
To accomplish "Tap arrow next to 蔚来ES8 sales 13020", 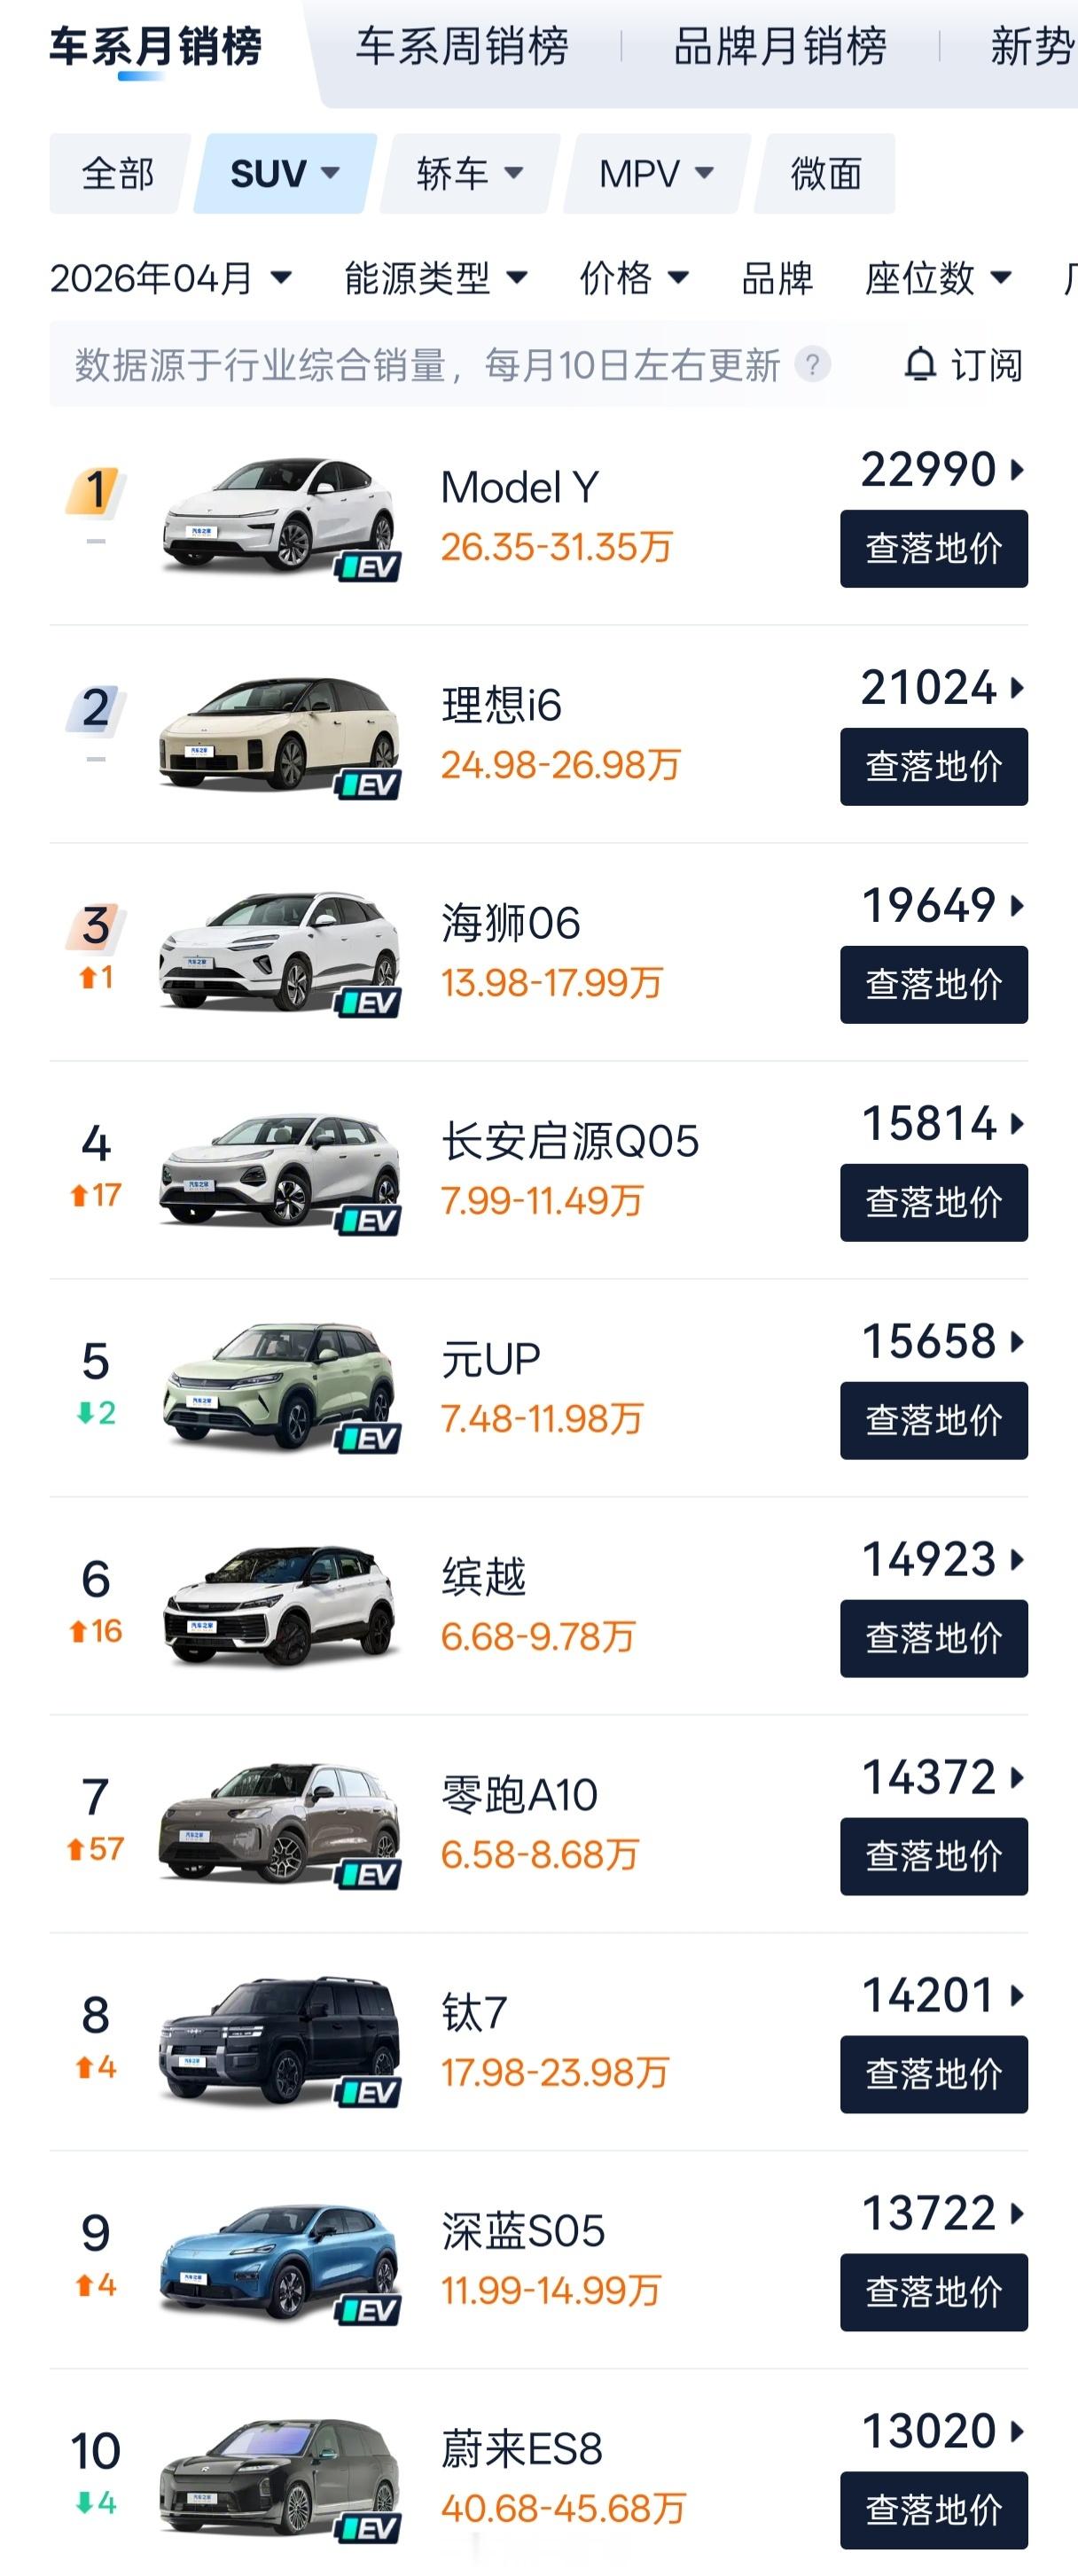I will point(1017,2431).
